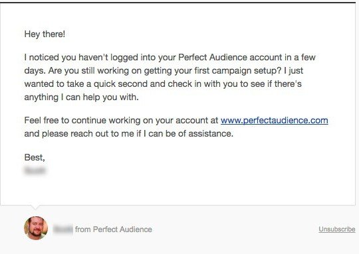359x254 pixels.
Task: Select the blurred sender name beside avatar
Action: (63, 229)
